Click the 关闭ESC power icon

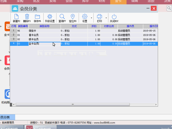pyautogui.click(x=114, y=17)
